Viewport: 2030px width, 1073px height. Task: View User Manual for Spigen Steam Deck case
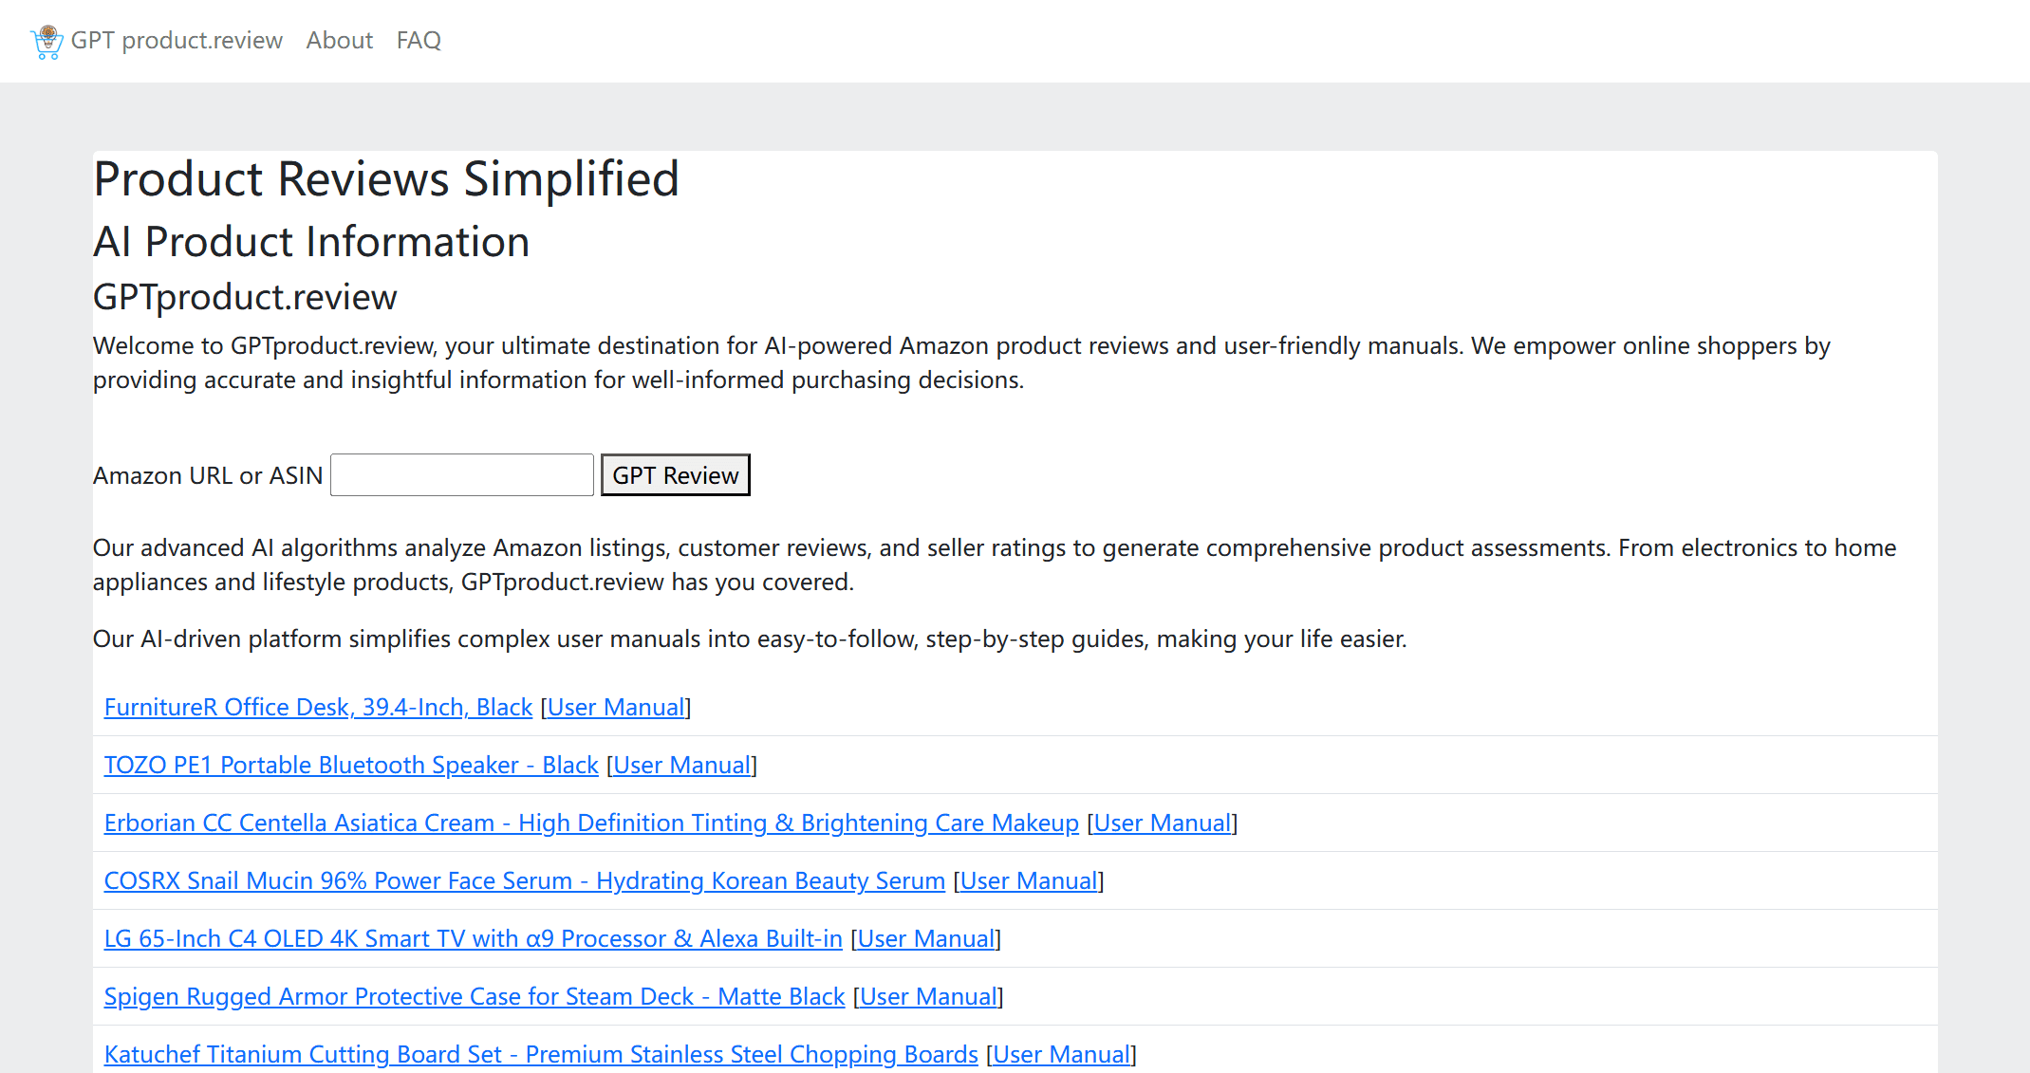928,997
